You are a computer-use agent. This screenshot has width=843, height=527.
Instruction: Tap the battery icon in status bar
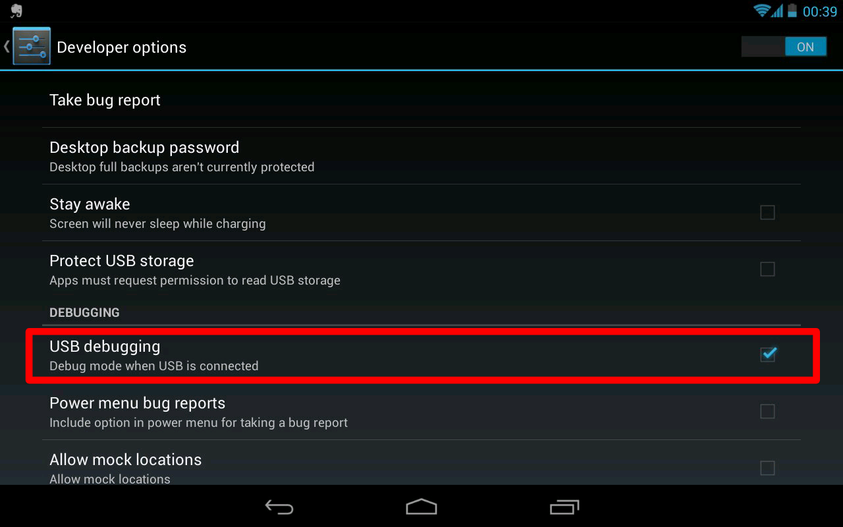(792, 11)
